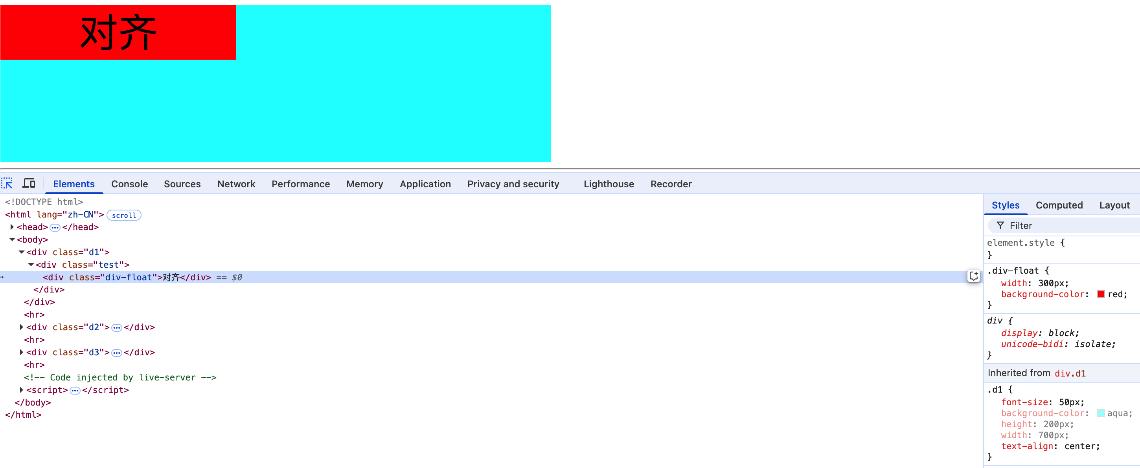Click the ellipsis badge in head element
Image resolution: width=1140 pixels, height=468 pixels.
(55, 228)
